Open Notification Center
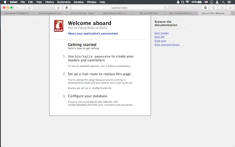The height and width of the screenshot is (147, 235). [229, 2]
